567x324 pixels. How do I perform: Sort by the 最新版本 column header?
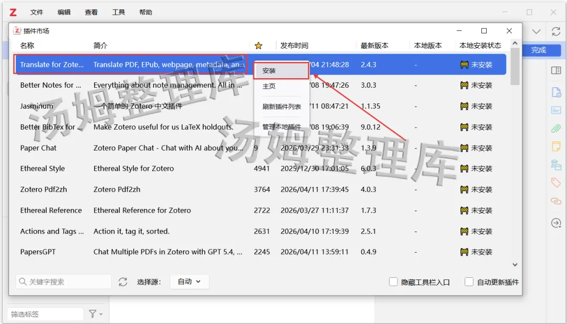tap(375, 46)
